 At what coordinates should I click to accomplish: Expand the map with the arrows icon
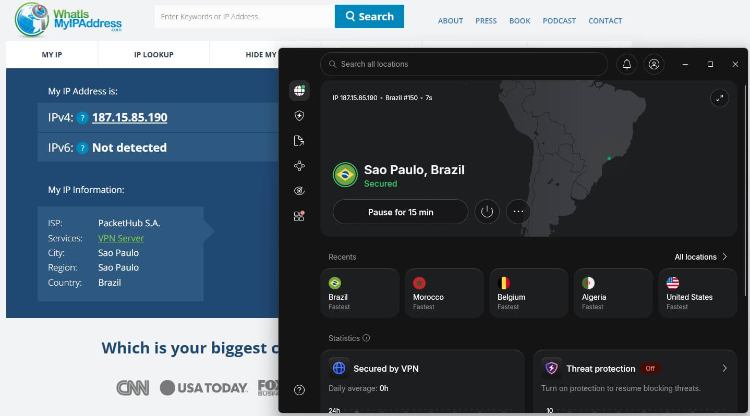point(720,98)
